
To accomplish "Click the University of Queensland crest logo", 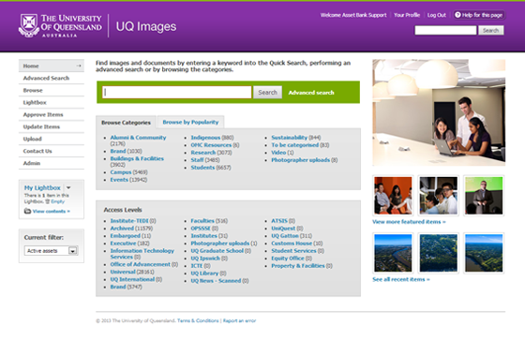I will (x=29, y=25).
